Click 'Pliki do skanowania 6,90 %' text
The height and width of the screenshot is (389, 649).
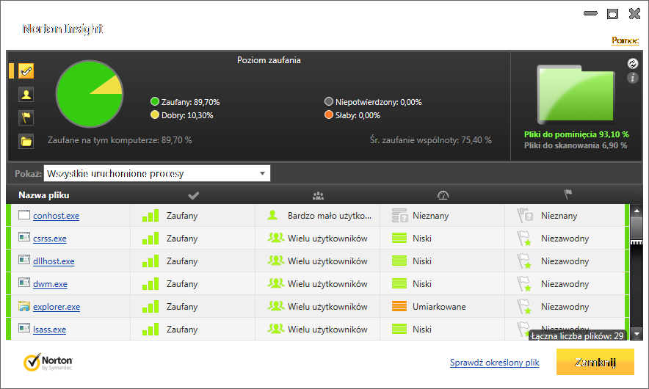(x=576, y=145)
